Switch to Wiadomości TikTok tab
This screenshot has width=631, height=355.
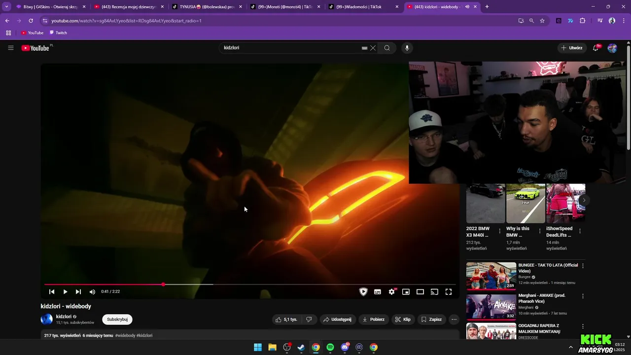click(363, 7)
